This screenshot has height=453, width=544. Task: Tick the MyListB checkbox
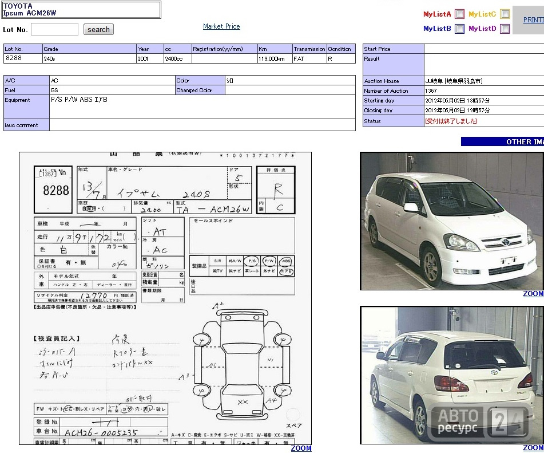(x=459, y=29)
